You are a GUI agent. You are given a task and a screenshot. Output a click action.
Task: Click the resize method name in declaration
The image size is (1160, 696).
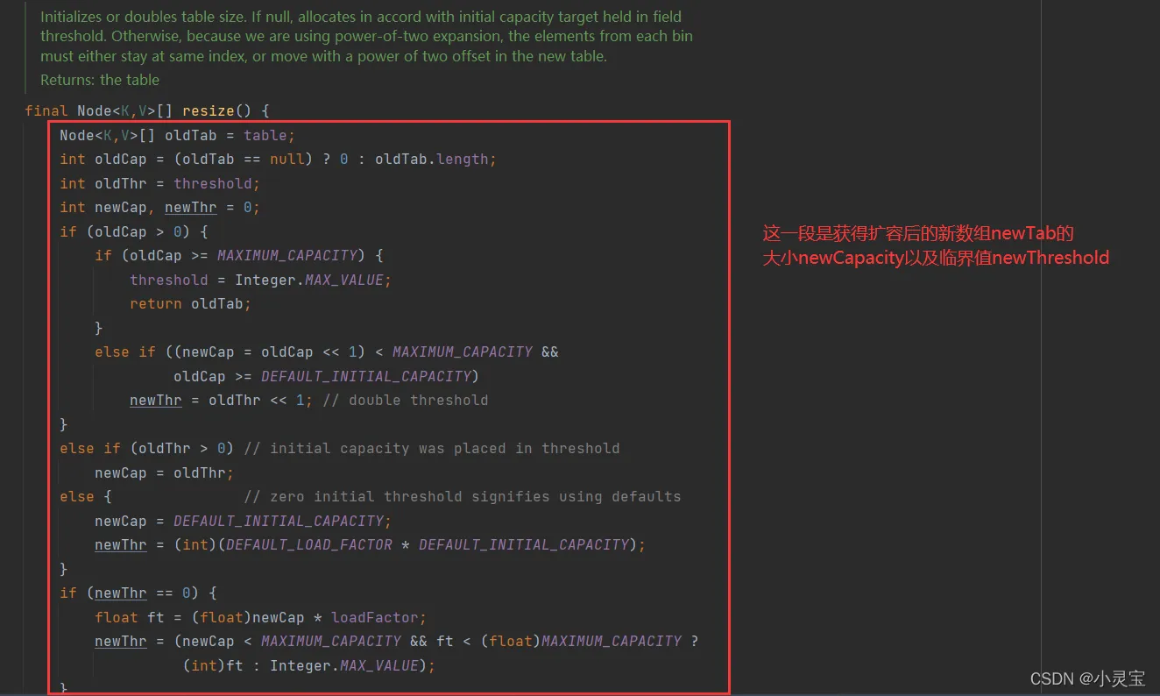click(208, 111)
